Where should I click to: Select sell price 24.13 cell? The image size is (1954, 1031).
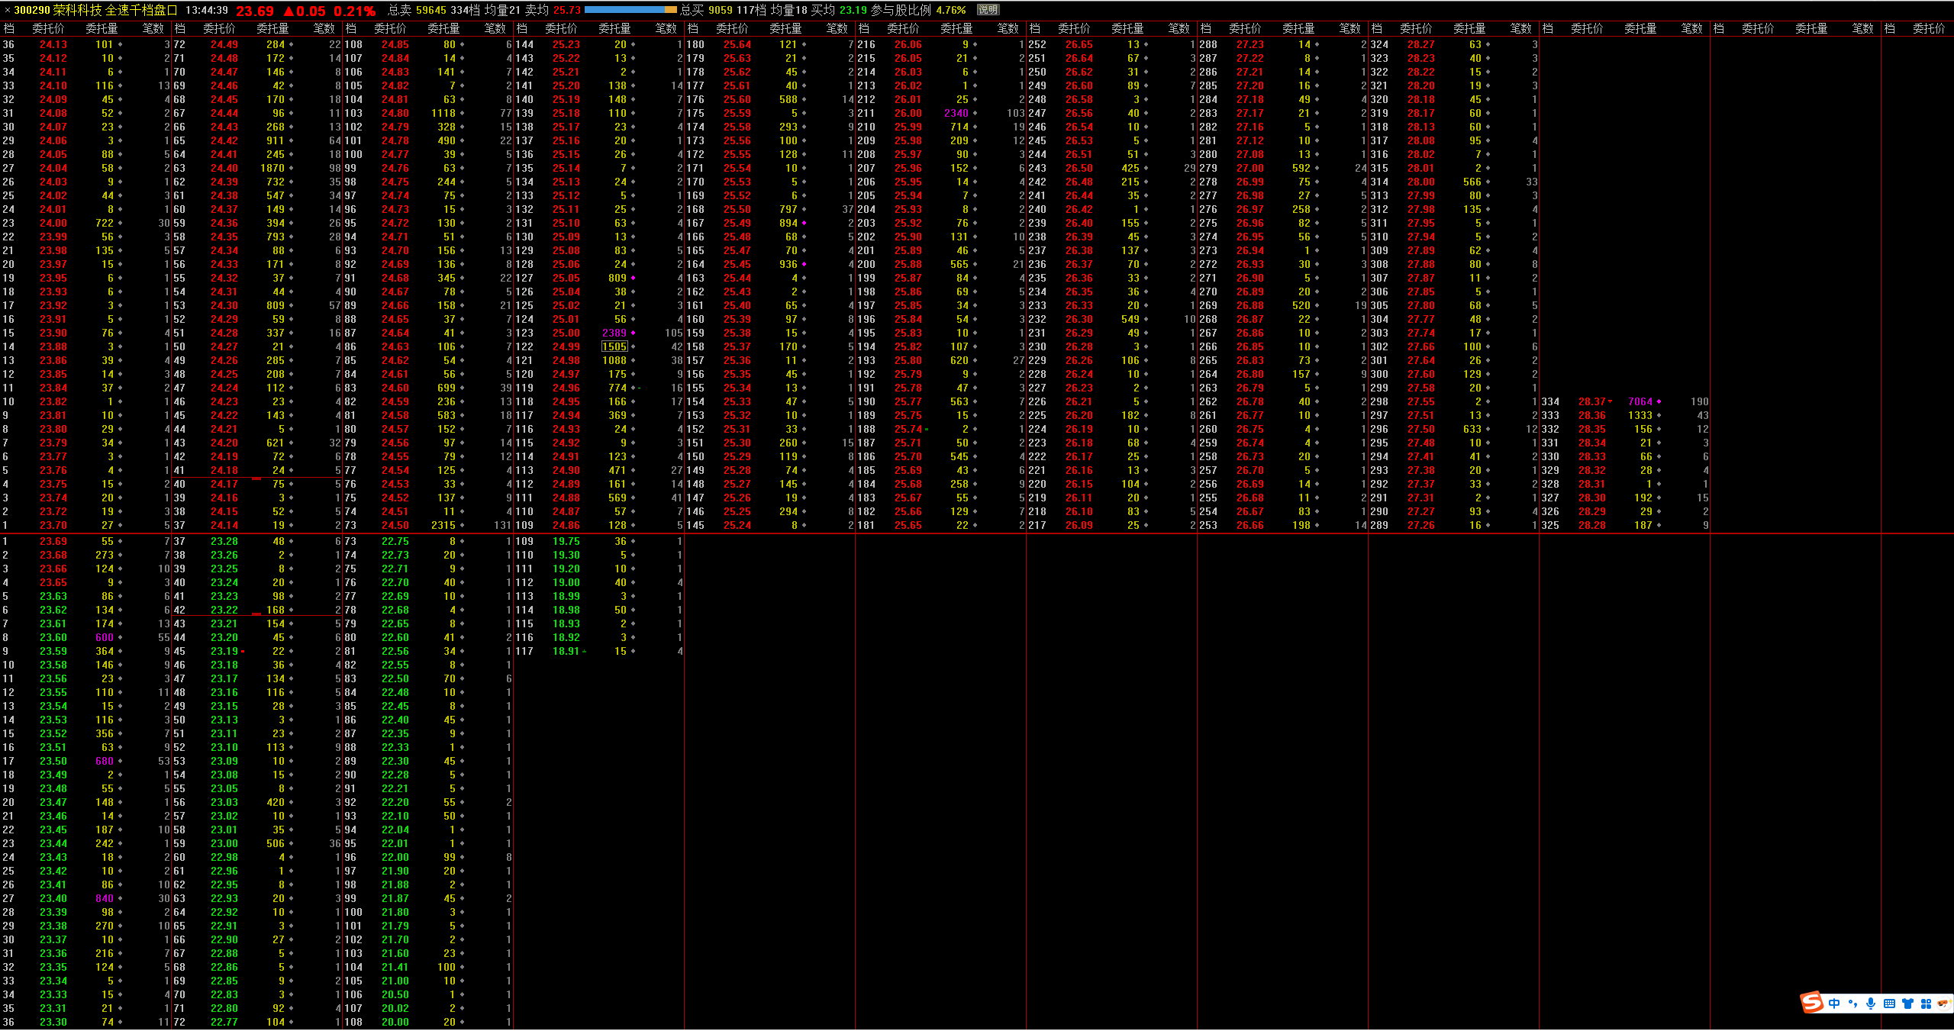point(53,44)
